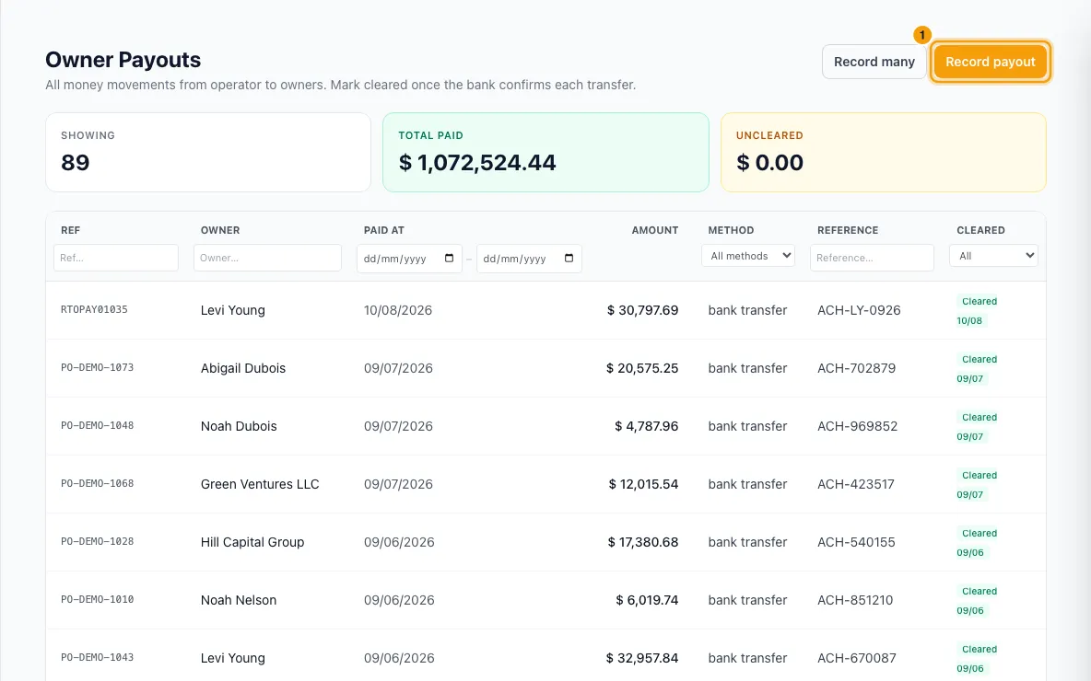Click ref RTOPAY01035
Screen dimensions: 1091x681
(94, 310)
